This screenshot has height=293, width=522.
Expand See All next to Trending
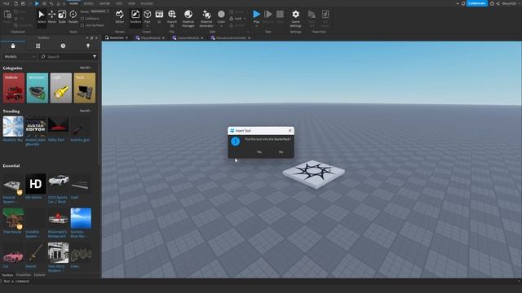[x=85, y=111]
